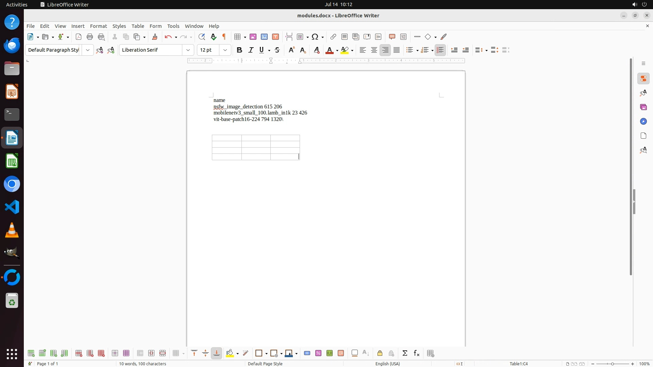Click the zoom slider in the status bar
Viewport: 653px width, 367px height.
(612, 364)
